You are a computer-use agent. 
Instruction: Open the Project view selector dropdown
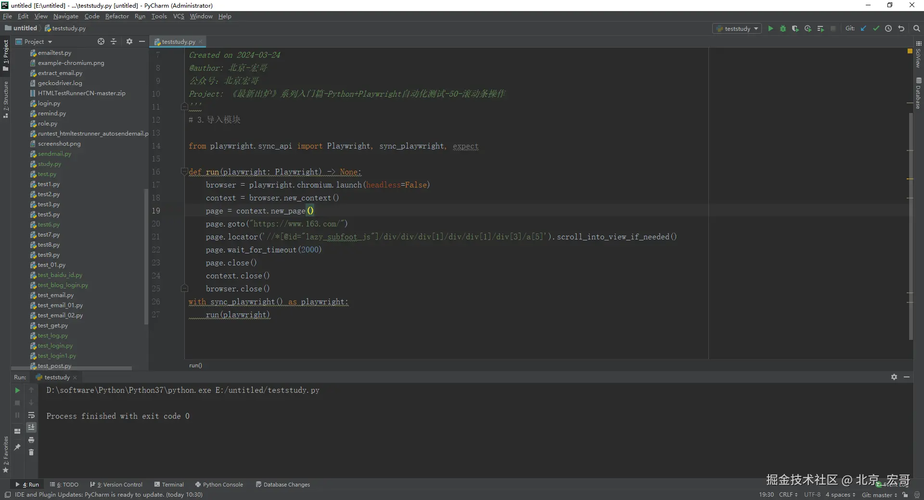point(34,42)
